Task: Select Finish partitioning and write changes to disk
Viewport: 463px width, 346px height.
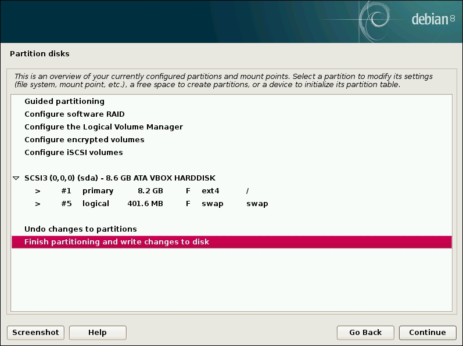Action: coord(231,242)
